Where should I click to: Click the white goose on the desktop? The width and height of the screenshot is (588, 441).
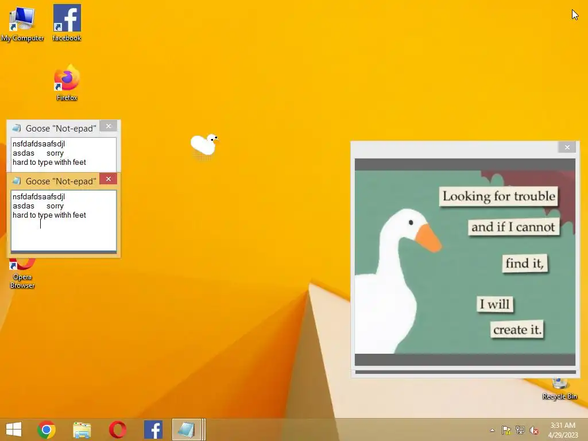click(x=204, y=144)
